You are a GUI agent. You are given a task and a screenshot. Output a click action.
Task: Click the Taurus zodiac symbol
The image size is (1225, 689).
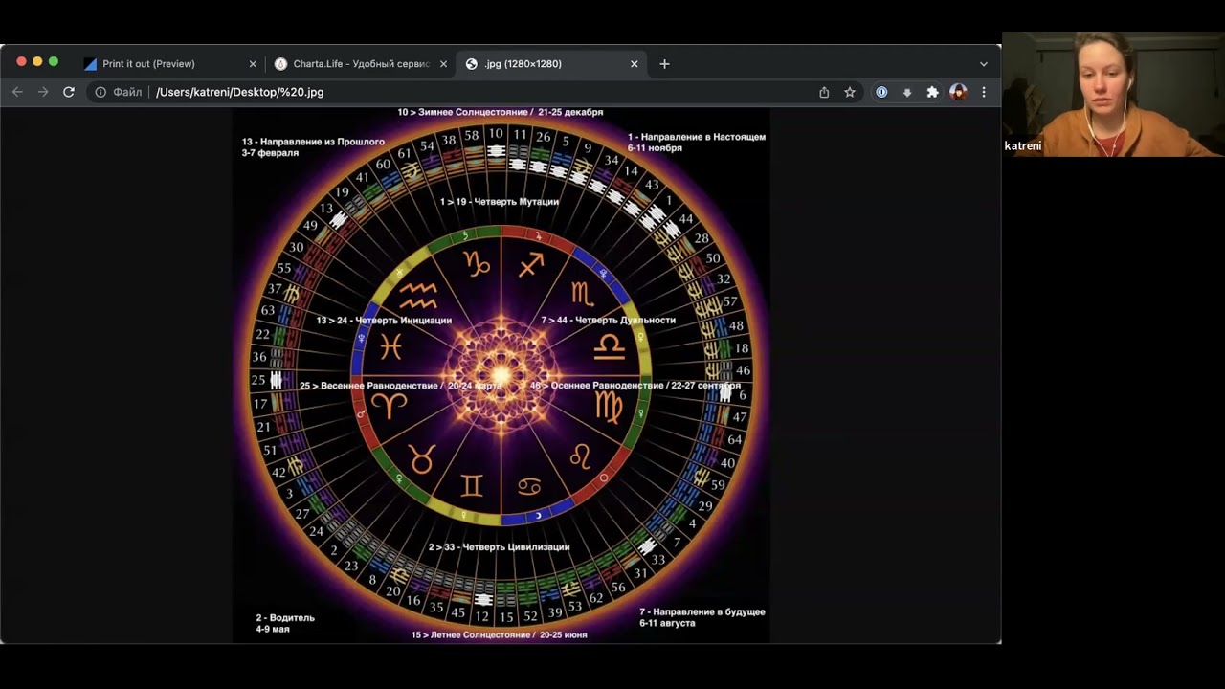coord(421,458)
